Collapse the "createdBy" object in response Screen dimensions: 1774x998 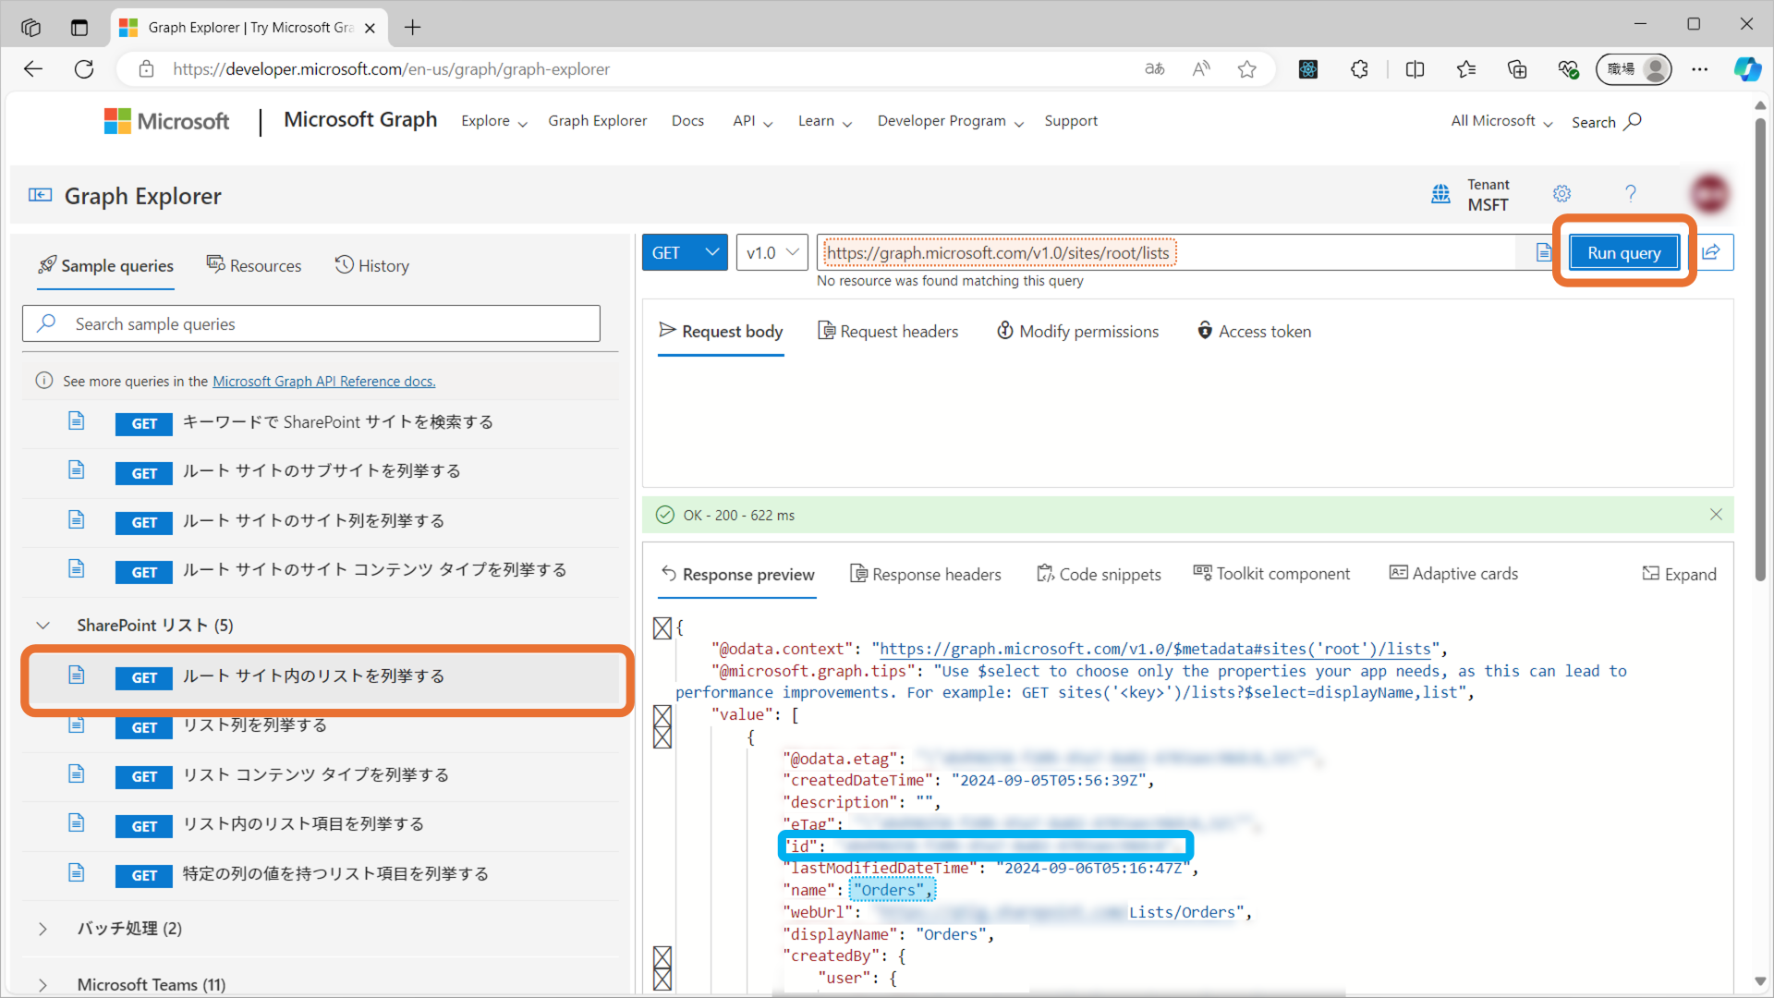[x=662, y=956]
